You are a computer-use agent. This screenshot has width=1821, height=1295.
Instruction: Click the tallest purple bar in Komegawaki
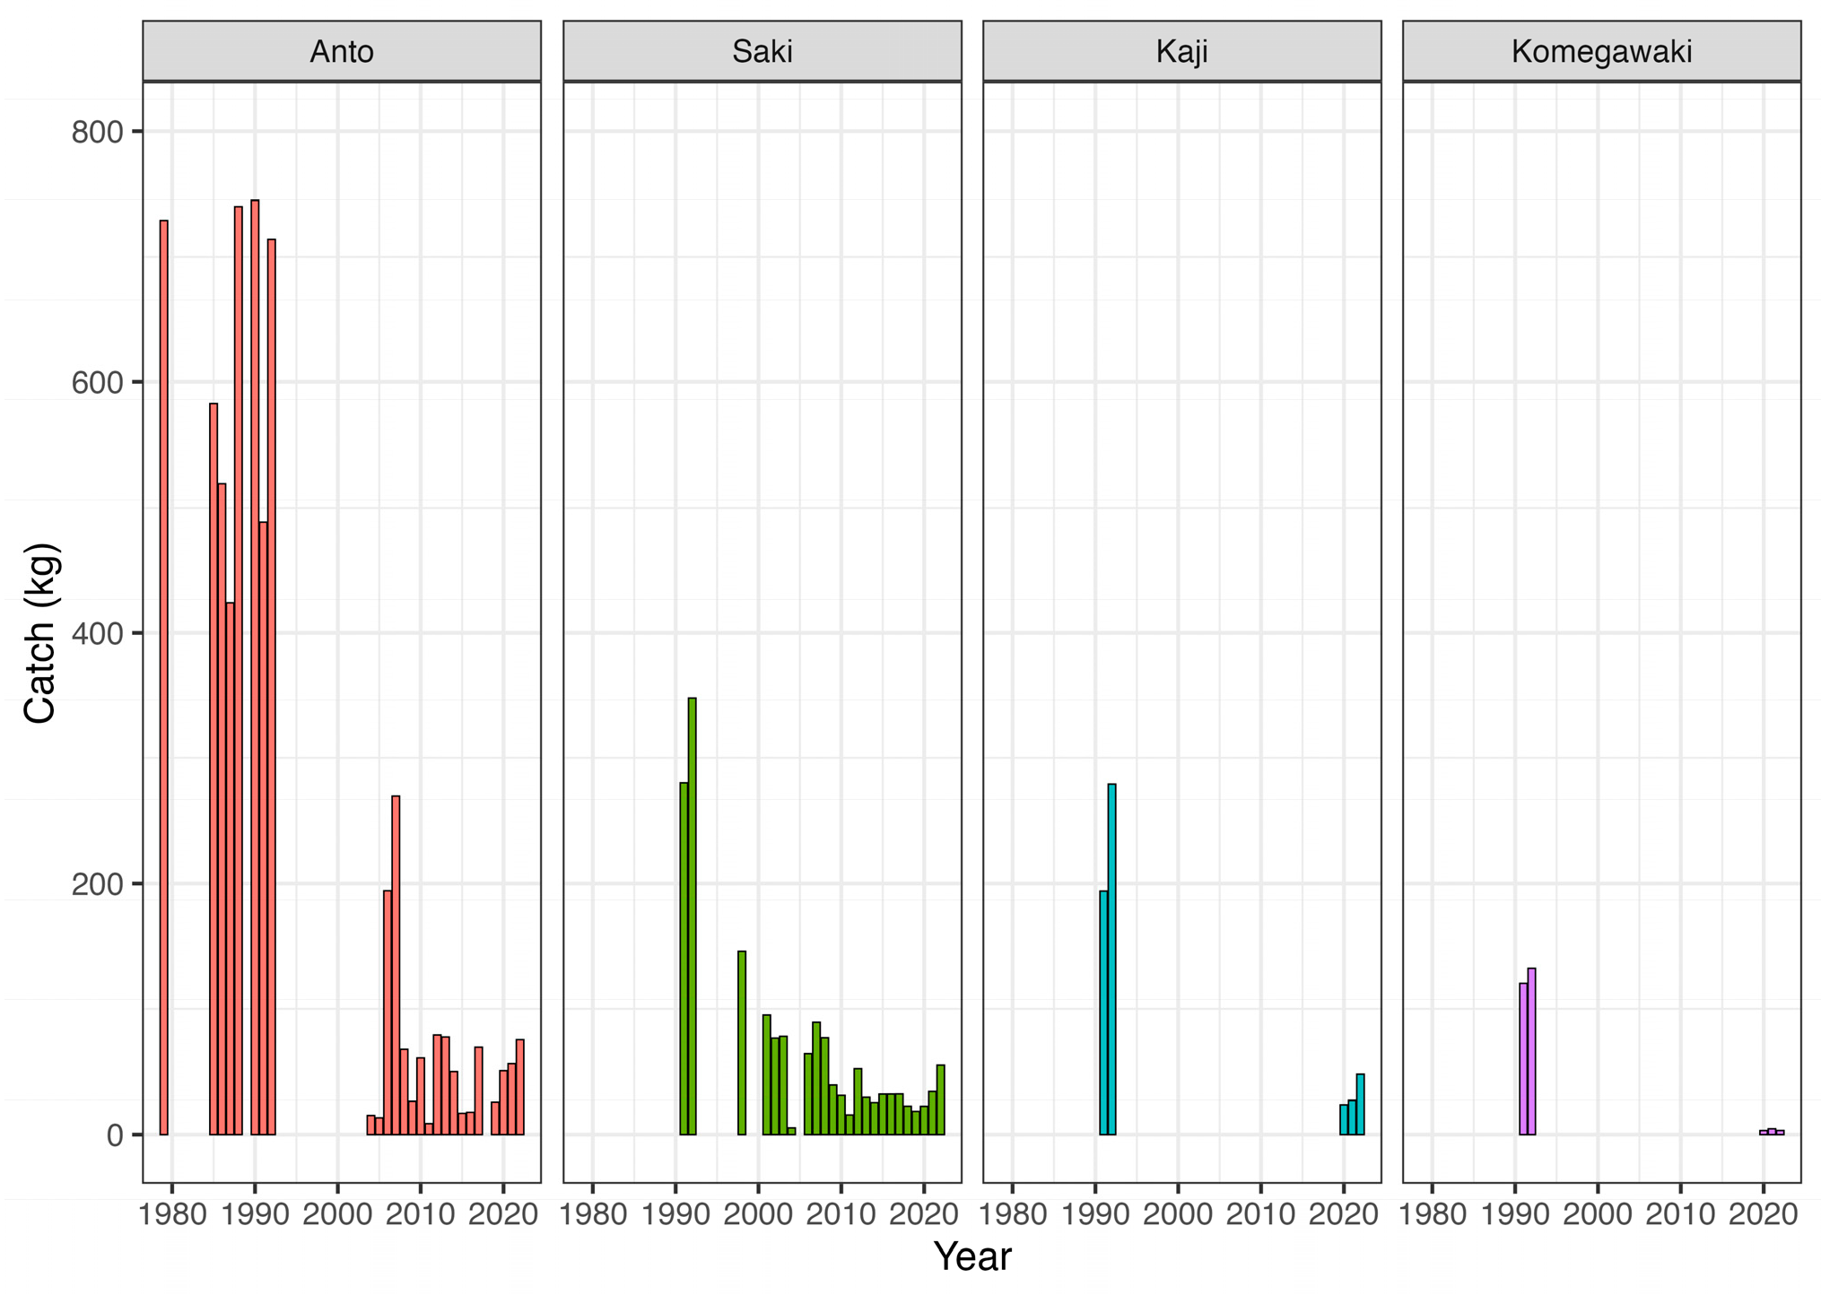(x=1531, y=1051)
